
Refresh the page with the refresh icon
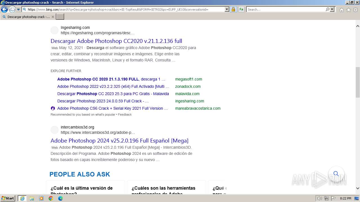pyautogui.click(x=241, y=10)
